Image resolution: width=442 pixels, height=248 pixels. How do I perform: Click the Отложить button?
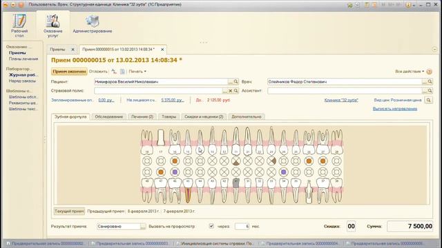pos(98,72)
